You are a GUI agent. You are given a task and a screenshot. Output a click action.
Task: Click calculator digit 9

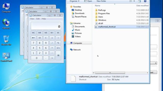coord(46,43)
